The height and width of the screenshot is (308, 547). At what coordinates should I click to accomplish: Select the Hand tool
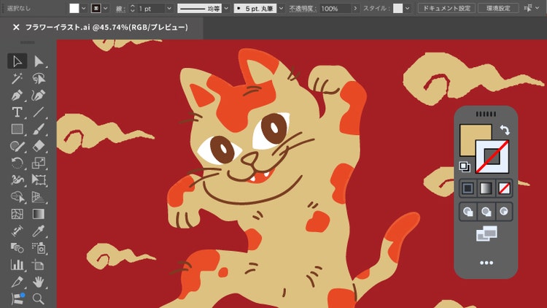pos(39,282)
